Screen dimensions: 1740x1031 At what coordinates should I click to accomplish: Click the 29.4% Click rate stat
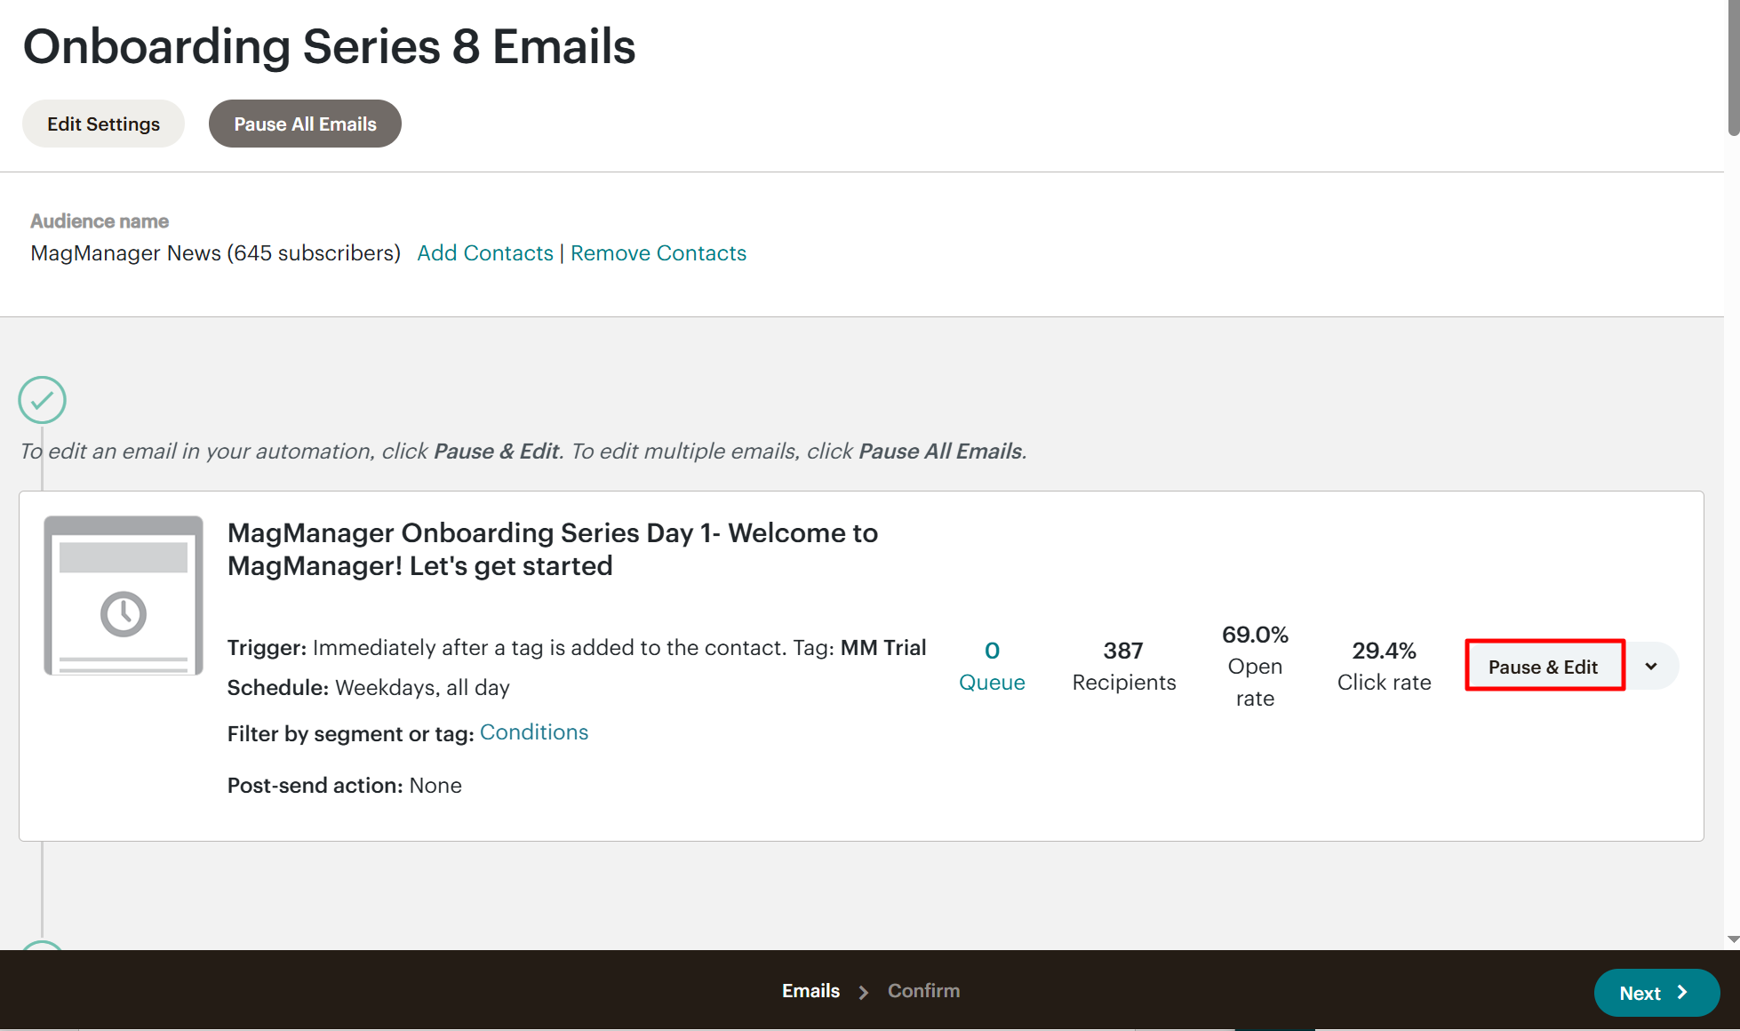tap(1385, 666)
